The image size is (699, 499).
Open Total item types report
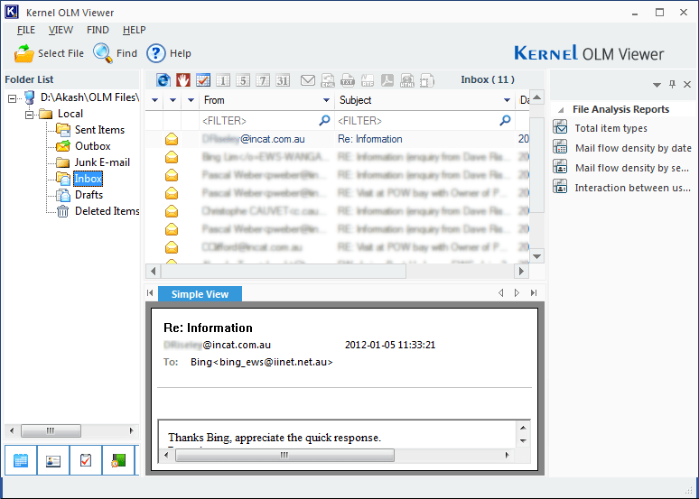(610, 128)
